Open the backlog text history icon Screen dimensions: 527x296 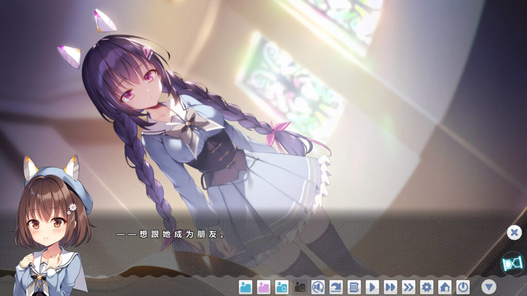point(354,287)
